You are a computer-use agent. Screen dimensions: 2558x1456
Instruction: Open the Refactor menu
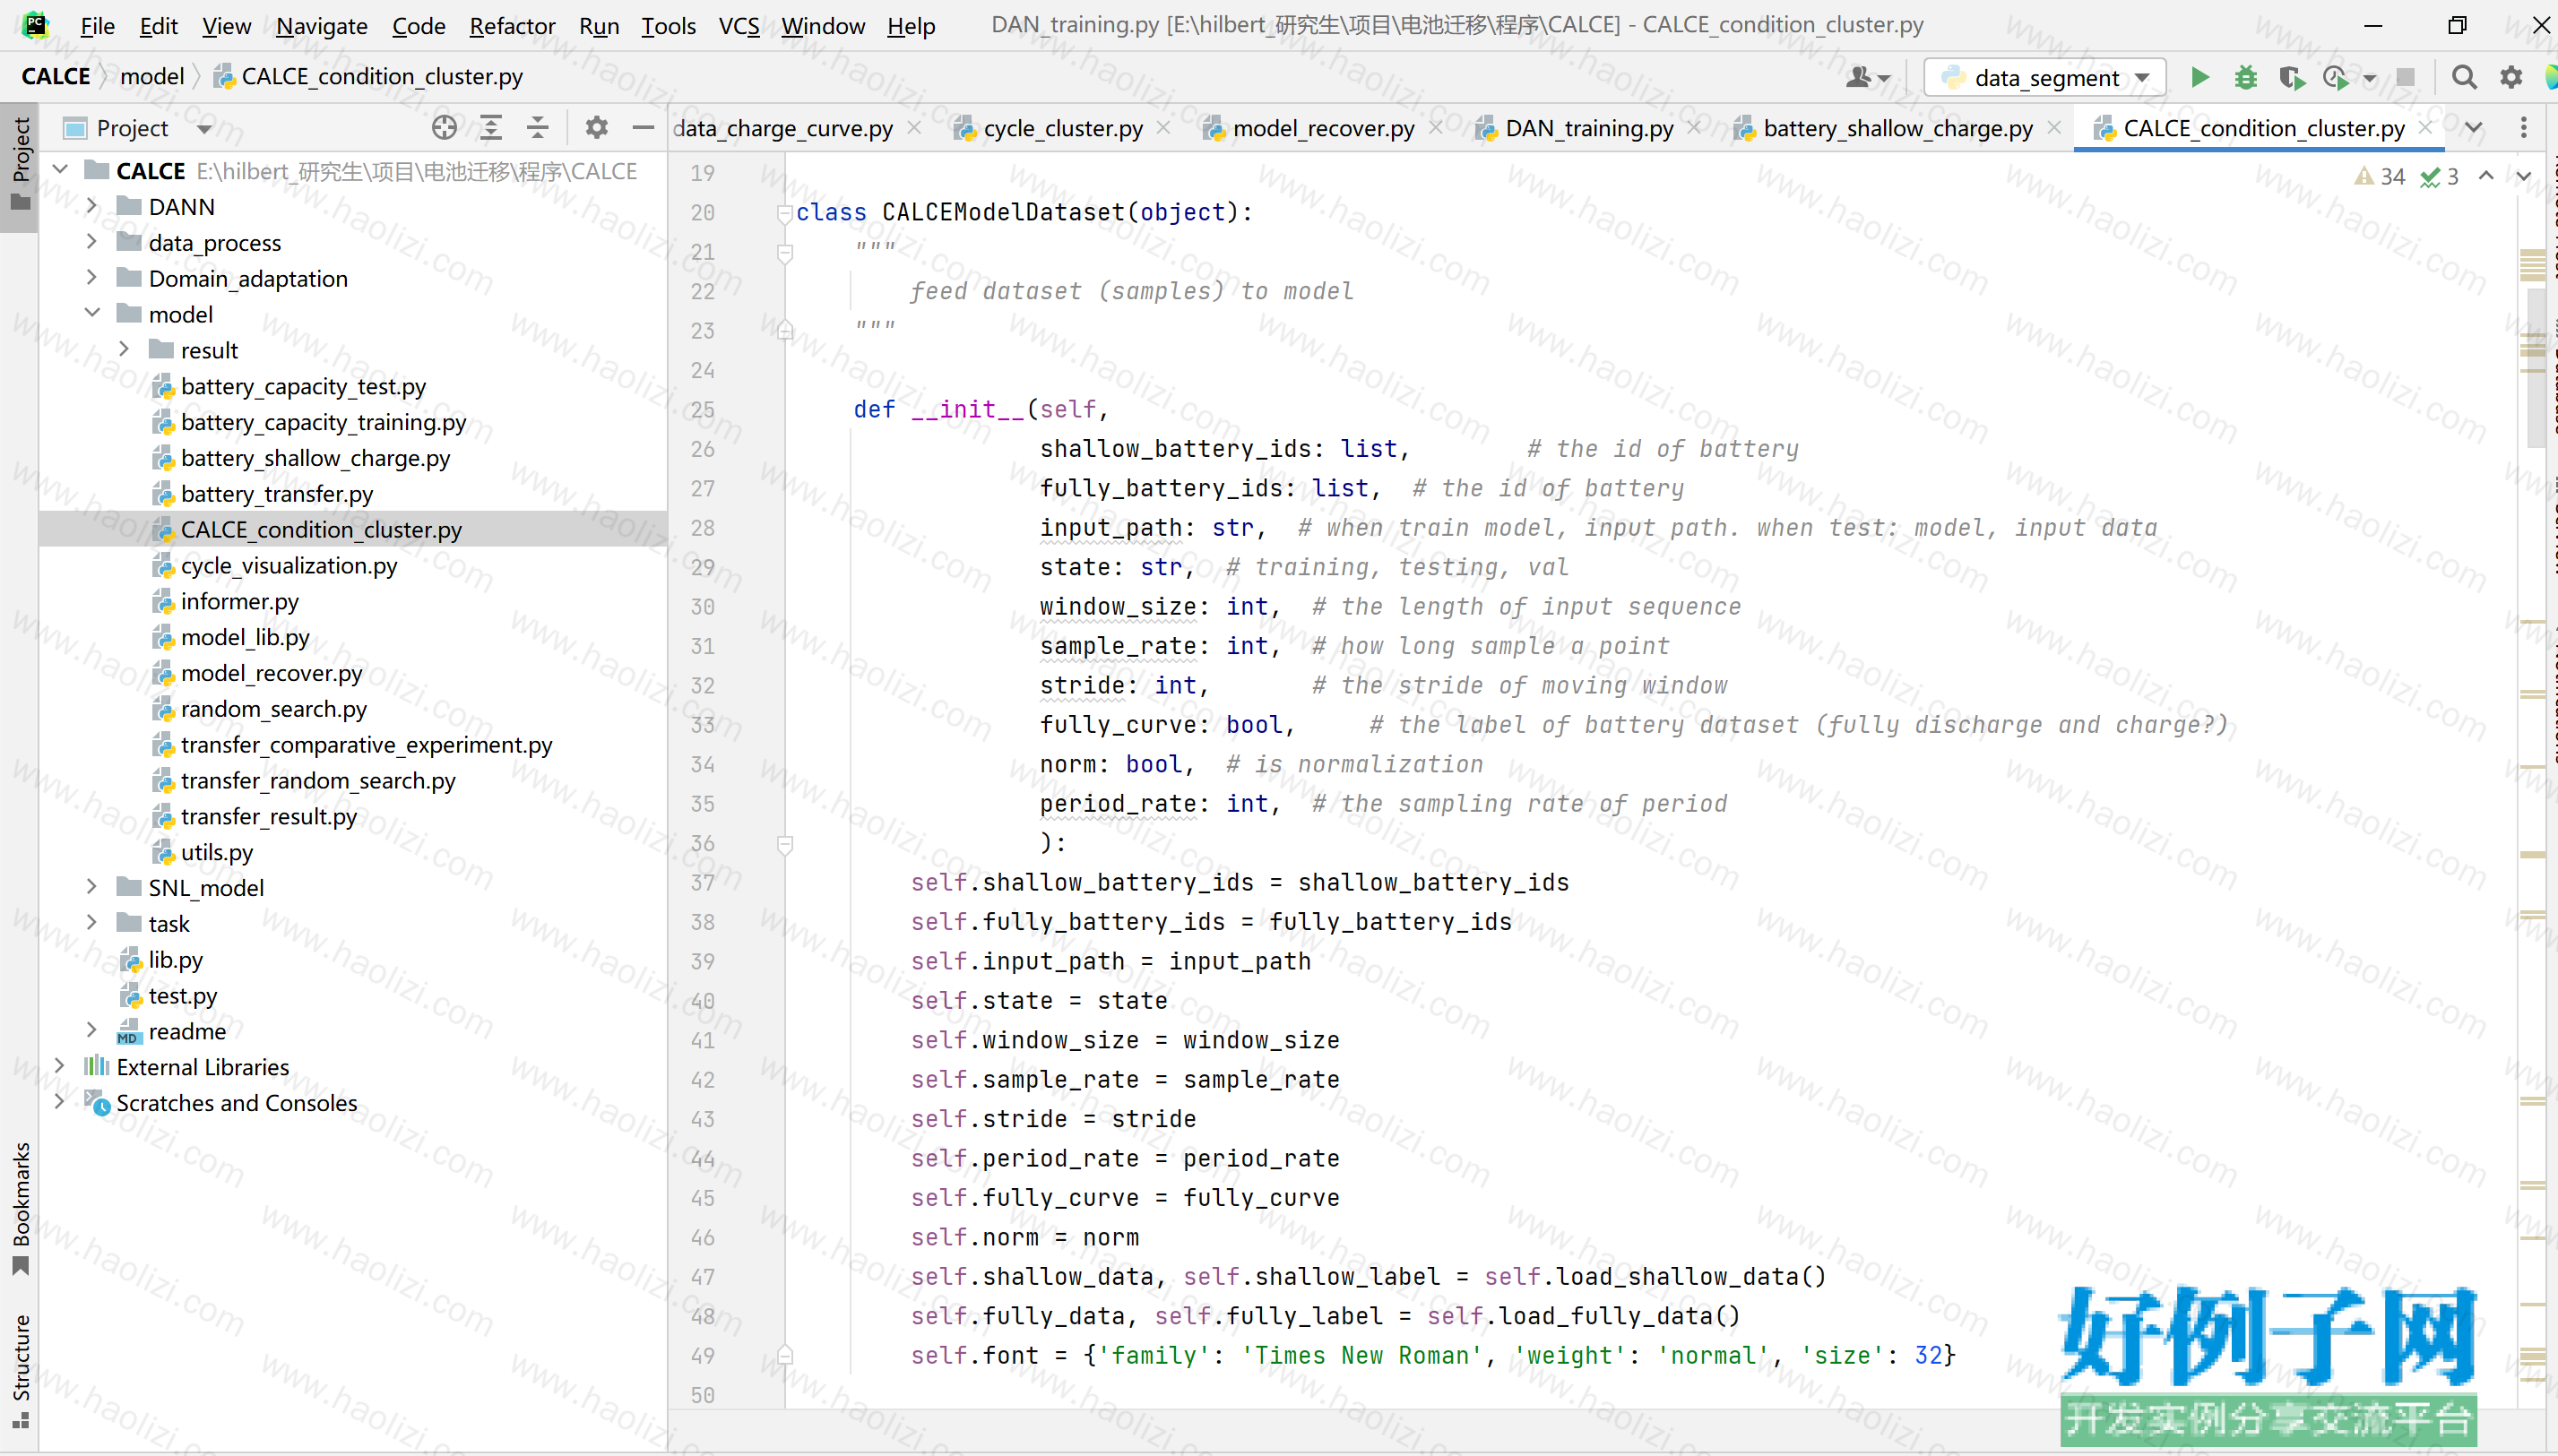pyautogui.click(x=512, y=25)
